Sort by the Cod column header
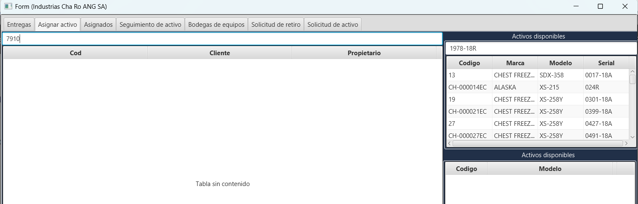638x204 pixels. pos(75,53)
